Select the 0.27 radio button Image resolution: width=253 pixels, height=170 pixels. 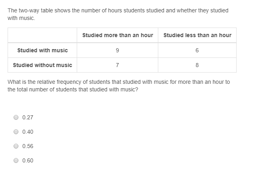[x=16, y=117]
